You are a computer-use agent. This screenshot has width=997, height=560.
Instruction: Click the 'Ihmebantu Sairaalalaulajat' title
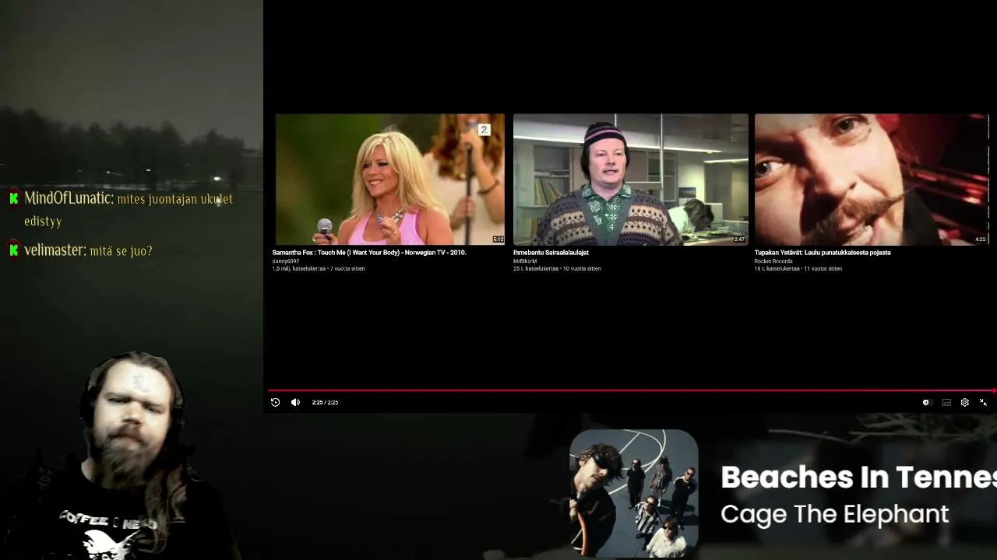pos(551,253)
